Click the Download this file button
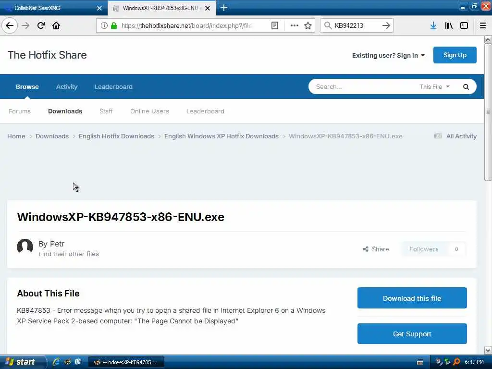 (412, 298)
